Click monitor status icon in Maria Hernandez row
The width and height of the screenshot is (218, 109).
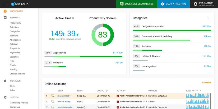pos(53,107)
